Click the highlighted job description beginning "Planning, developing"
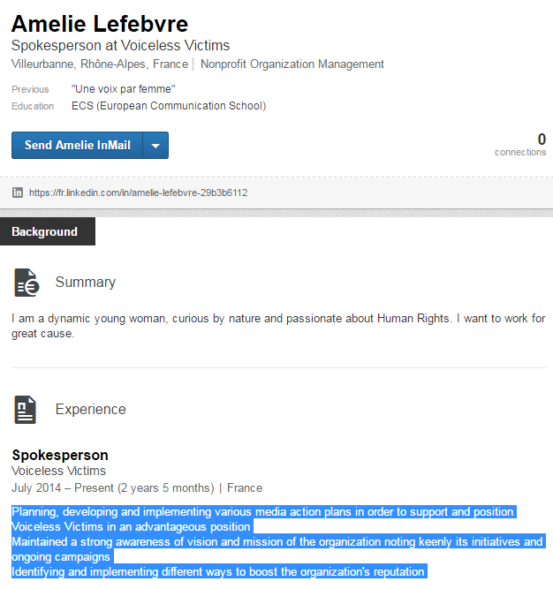Screen dimensions: 553x589 [278, 541]
